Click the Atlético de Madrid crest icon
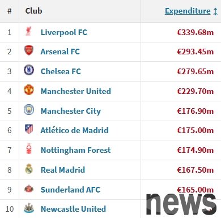221x218 pixels. pyautogui.click(x=29, y=129)
